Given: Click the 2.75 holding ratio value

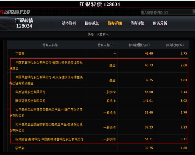Looking at the screenshot, I should click(184, 53).
